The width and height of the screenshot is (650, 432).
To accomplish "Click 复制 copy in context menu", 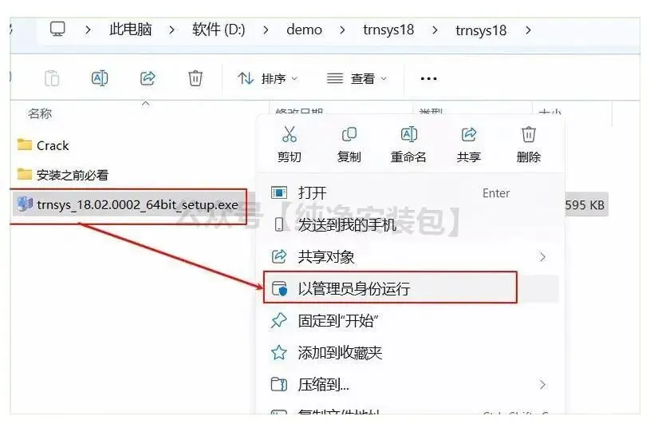I will [349, 145].
